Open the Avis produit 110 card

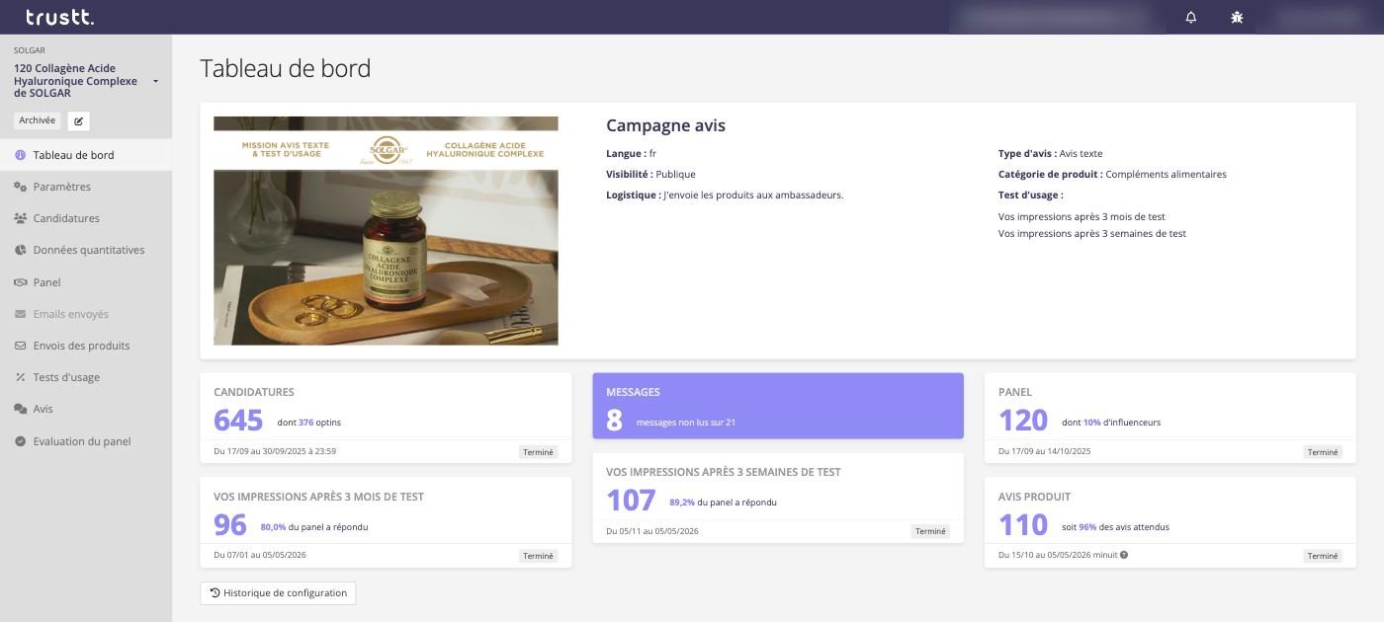click(1169, 522)
